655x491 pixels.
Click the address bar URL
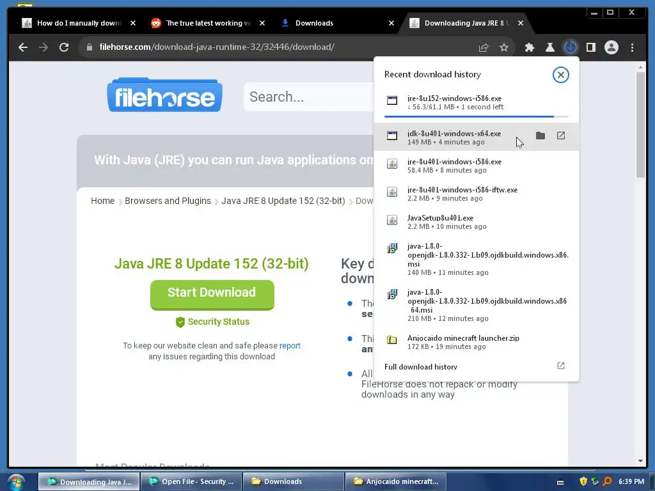[217, 47]
